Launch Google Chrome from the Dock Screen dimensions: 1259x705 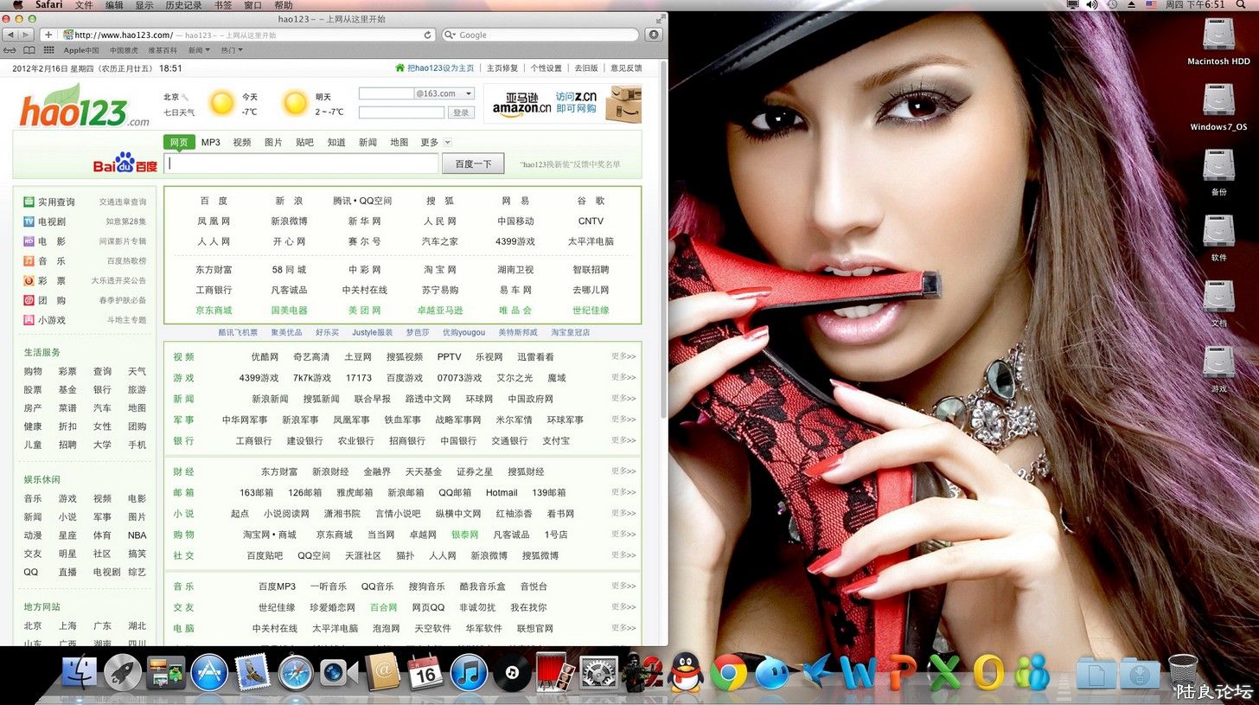pos(729,673)
